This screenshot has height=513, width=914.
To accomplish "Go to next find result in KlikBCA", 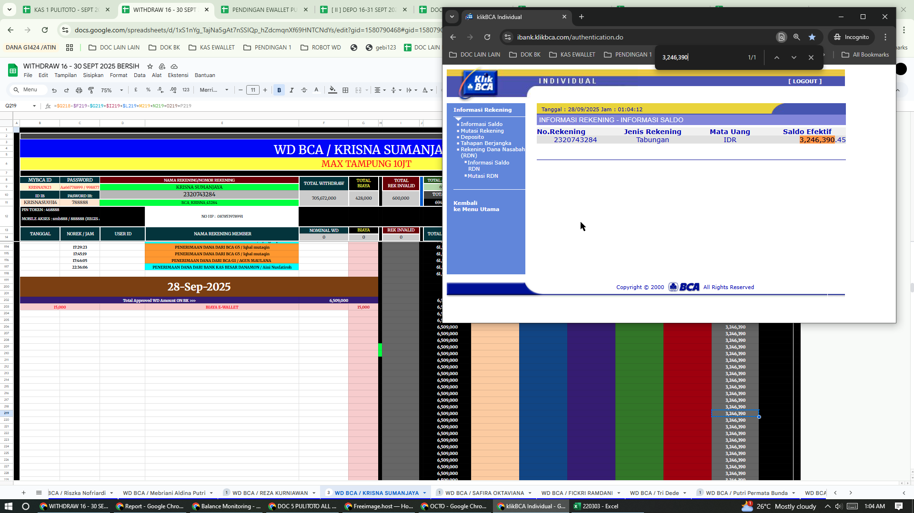I will pos(793,58).
